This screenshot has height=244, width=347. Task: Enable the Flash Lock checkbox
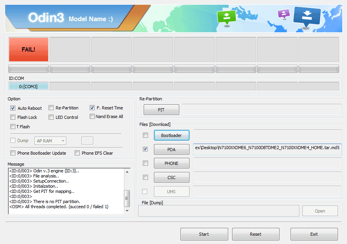tap(13, 117)
